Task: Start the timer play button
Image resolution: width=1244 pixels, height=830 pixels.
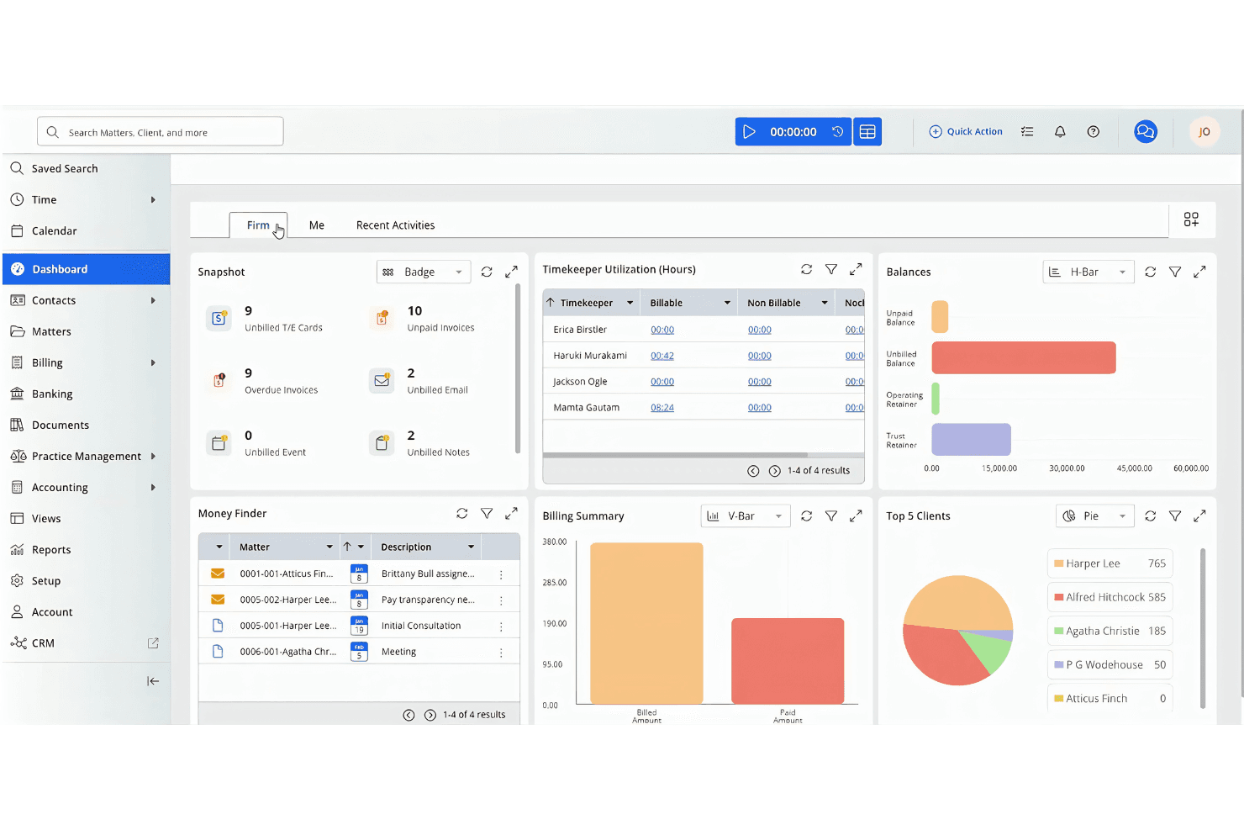Action: click(749, 132)
